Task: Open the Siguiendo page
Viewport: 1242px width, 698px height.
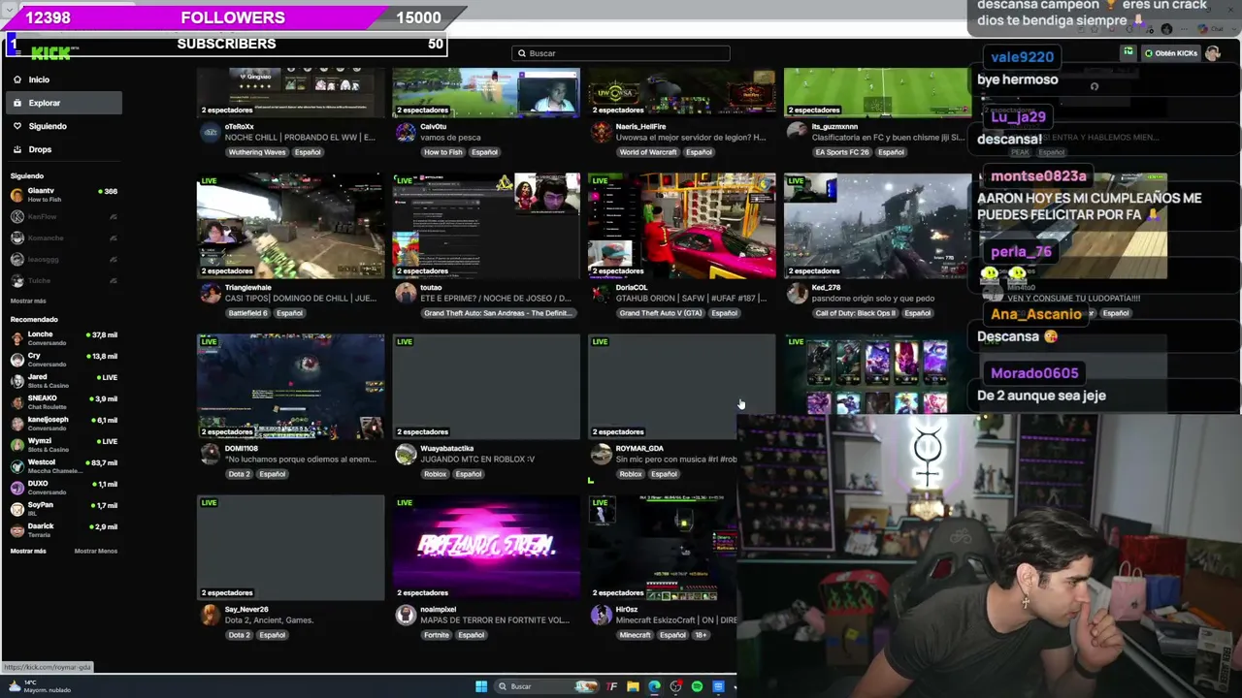Action: point(64,126)
